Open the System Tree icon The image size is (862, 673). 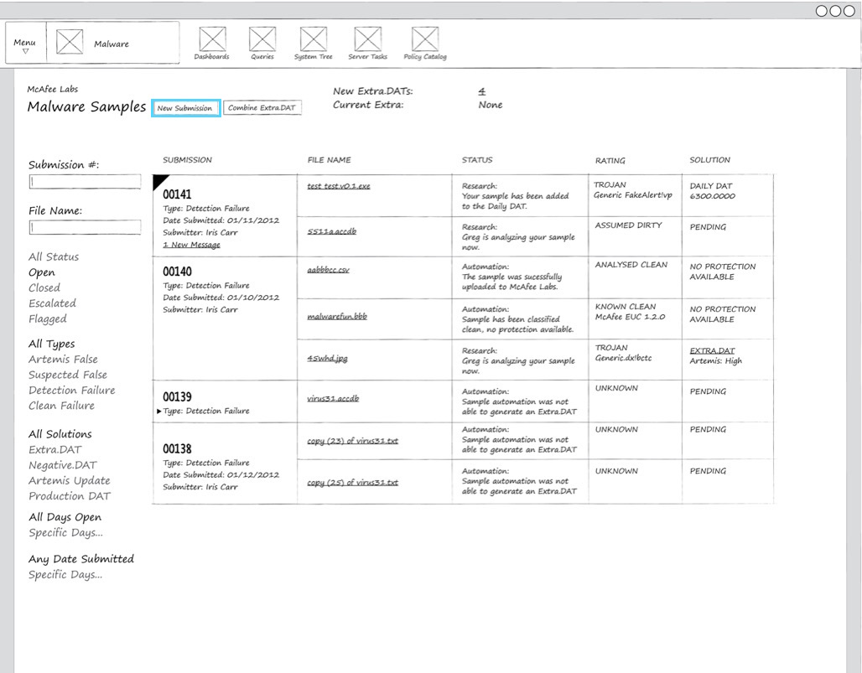coord(314,39)
